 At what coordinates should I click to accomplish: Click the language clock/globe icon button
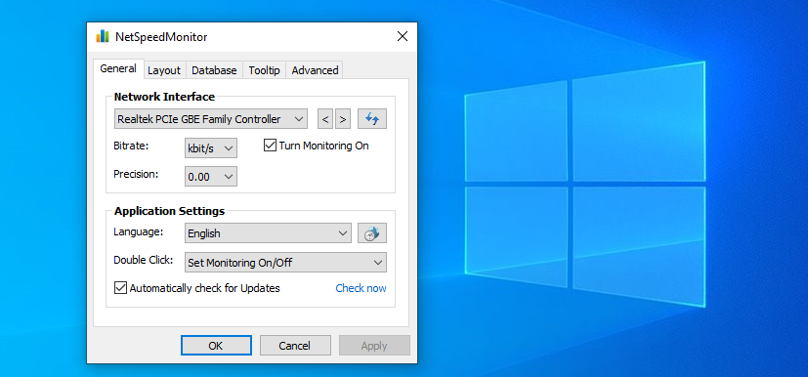point(372,233)
